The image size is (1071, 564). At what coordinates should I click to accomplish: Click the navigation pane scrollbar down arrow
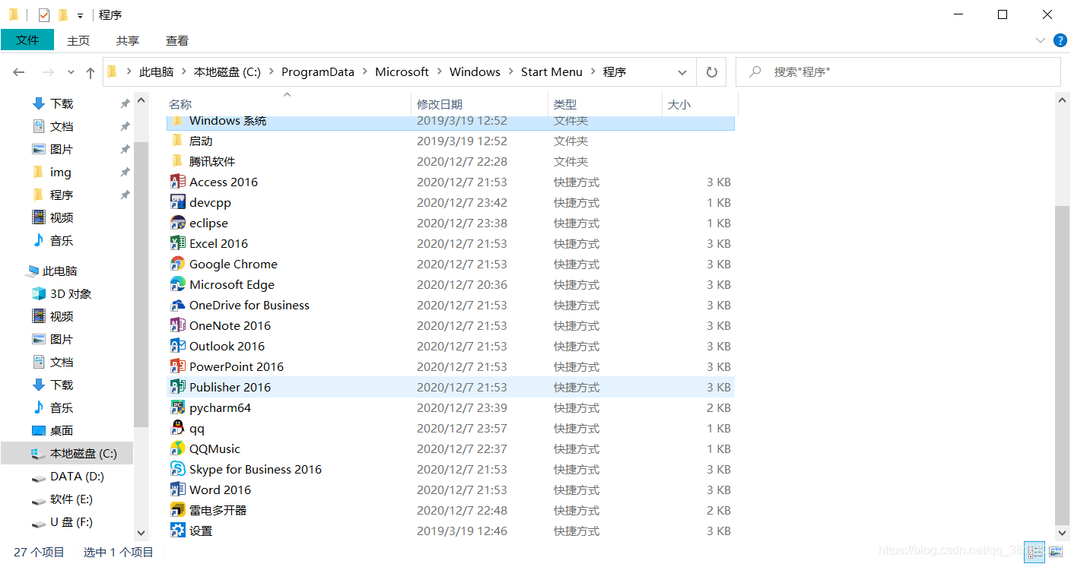(x=141, y=534)
